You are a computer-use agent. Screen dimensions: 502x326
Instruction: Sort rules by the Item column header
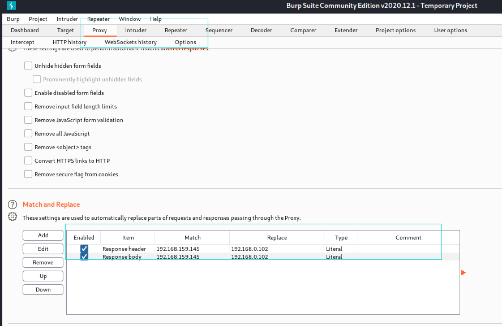point(128,237)
